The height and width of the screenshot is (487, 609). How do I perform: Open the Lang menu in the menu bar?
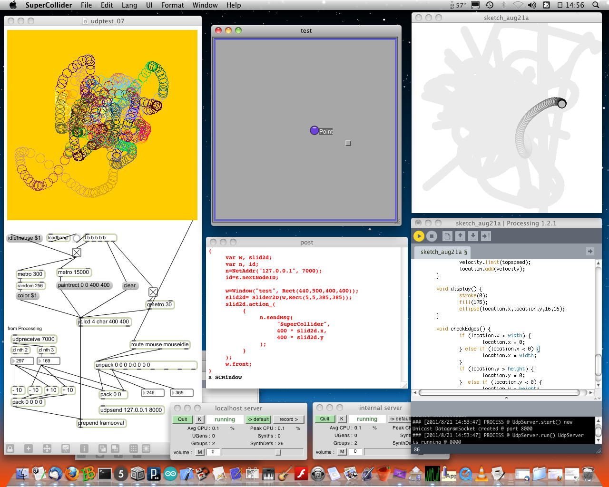pos(129,5)
